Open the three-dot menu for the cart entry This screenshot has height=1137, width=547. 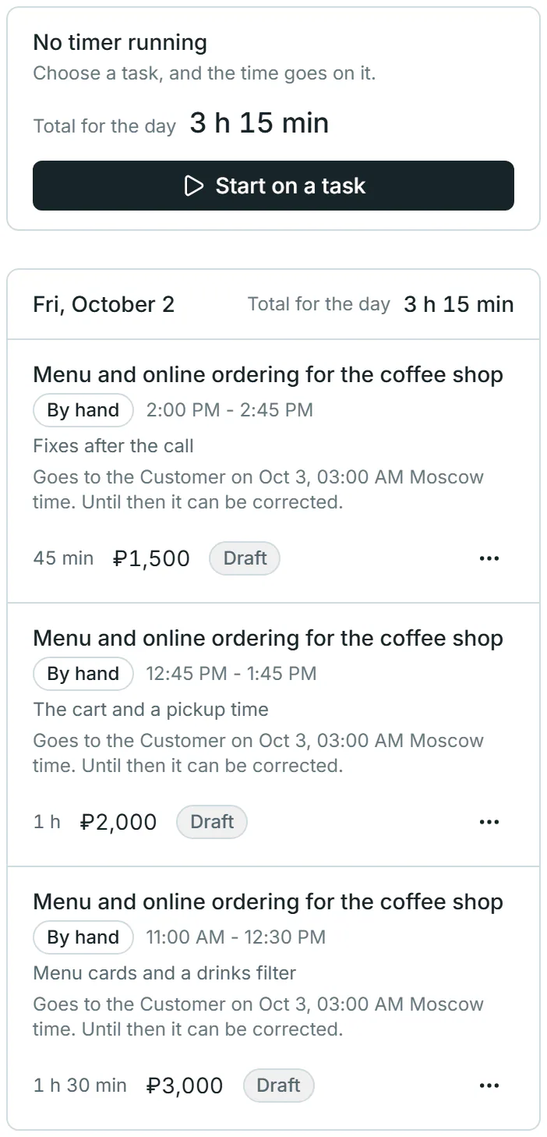(x=489, y=822)
